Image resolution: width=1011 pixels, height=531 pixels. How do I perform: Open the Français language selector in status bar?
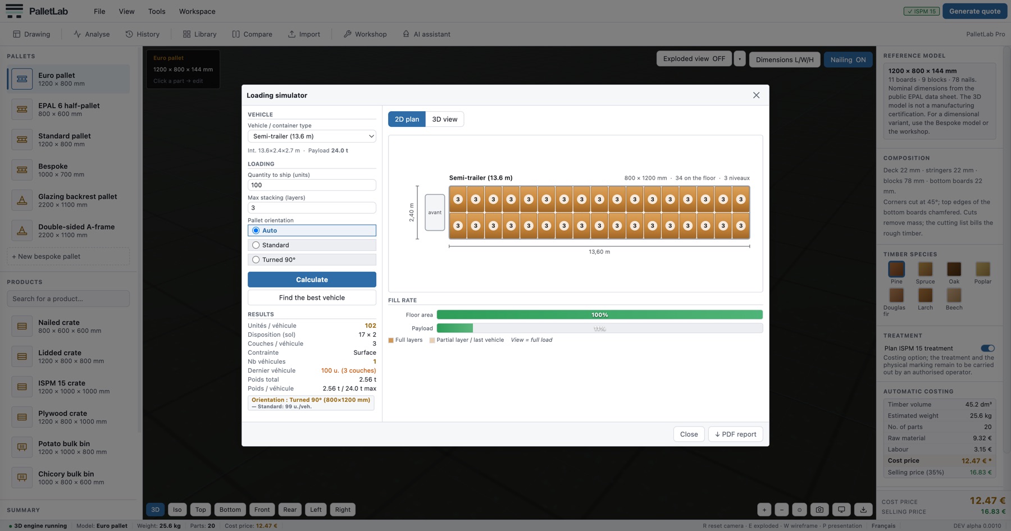pos(883,526)
